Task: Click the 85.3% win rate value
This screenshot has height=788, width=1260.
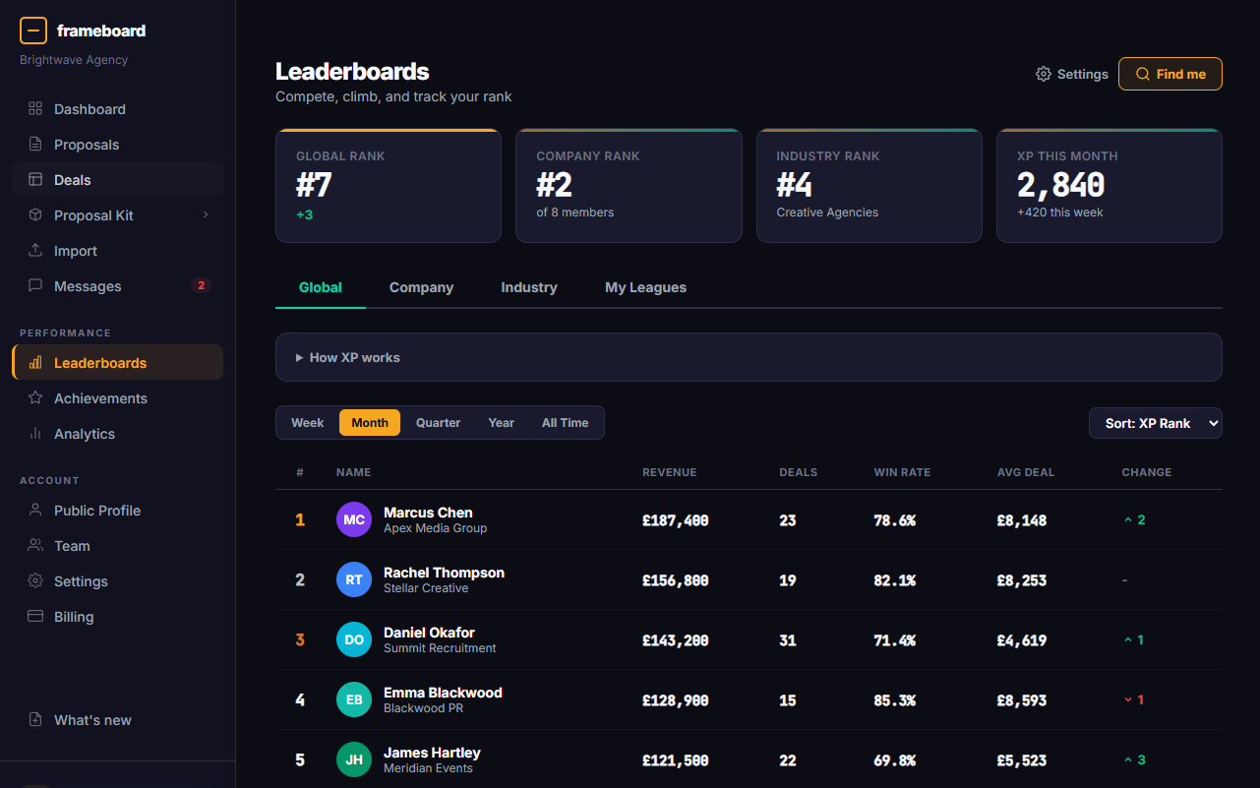Action: coord(895,700)
